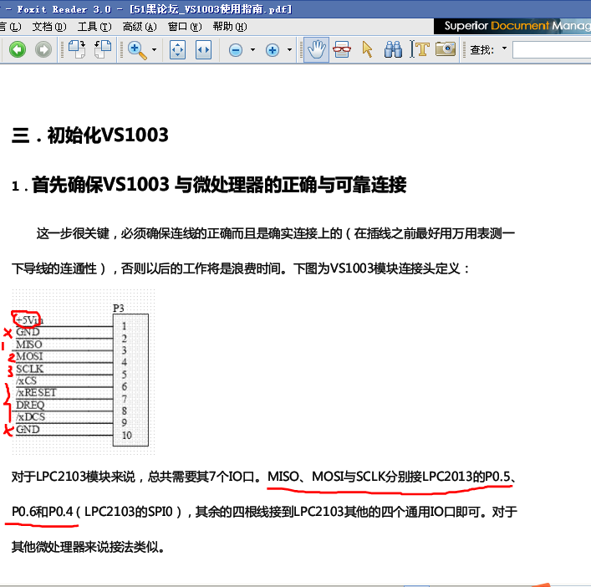The height and width of the screenshot is (587, 591).
Task: Rotate page counterclockwise icon
Action: click(x=103, y=49)
